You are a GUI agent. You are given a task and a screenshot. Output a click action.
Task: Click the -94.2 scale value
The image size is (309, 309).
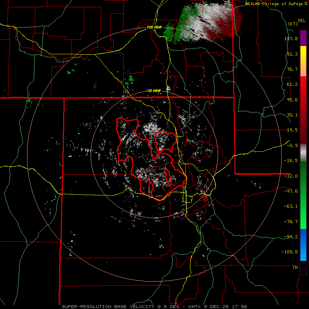click(291, 237)
